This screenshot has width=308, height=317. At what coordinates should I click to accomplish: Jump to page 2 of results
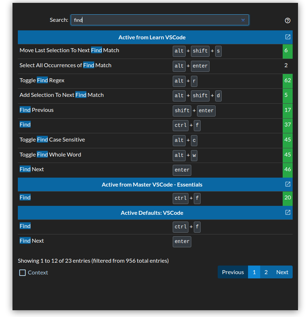point(266,272)
